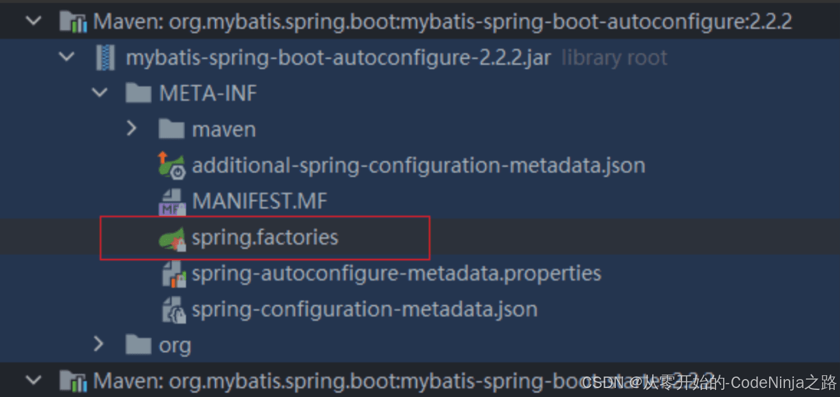840x397 pixels.
Task: Click the org folder icon
Action: [x=139, y=346]
